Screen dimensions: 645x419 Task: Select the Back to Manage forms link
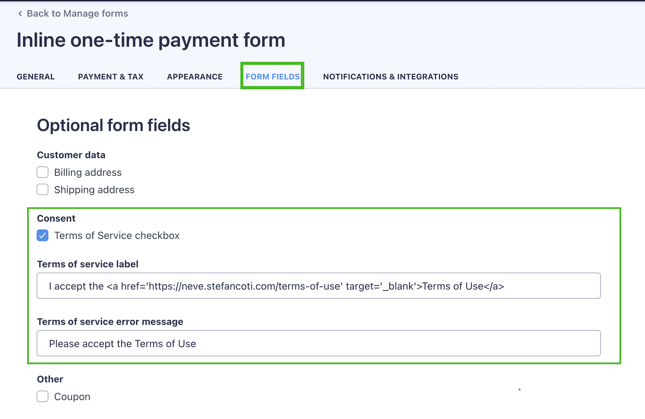tap(78, 13)
